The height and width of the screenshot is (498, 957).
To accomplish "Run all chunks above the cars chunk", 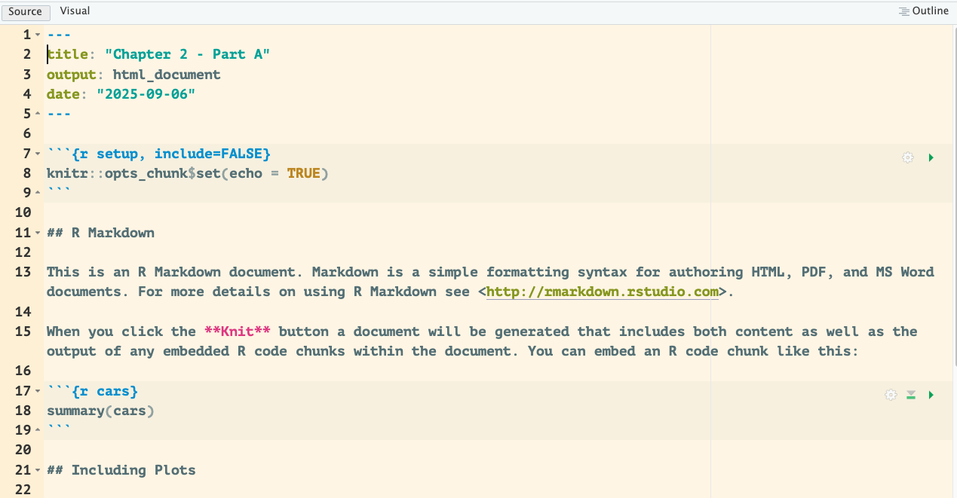I will click(x=911, y=395).
